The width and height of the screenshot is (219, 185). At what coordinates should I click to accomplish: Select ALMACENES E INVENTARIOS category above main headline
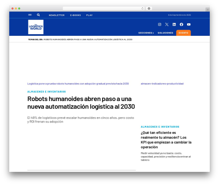tap(46, 92)
